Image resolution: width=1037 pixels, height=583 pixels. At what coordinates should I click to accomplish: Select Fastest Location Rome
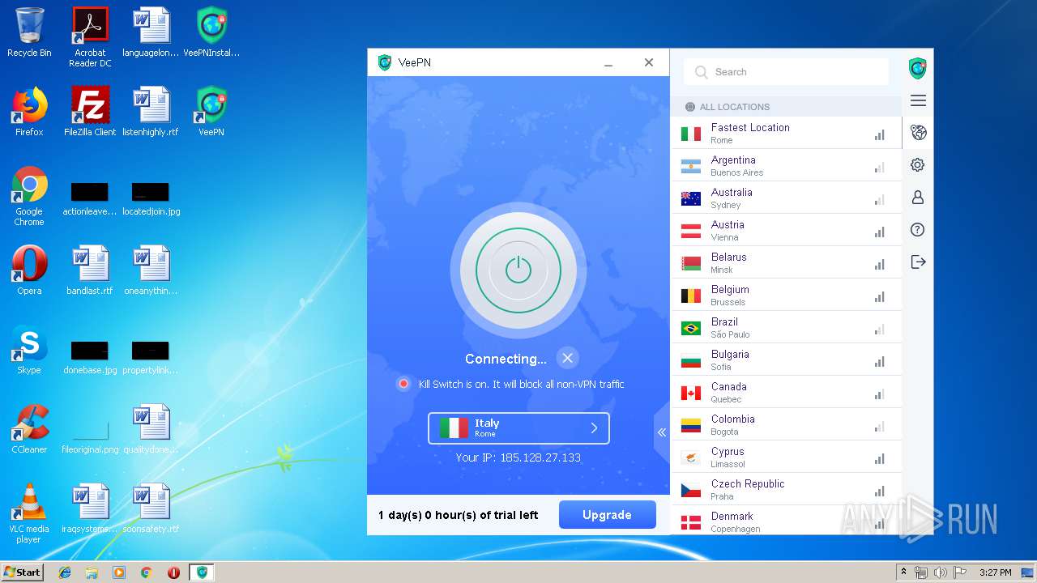click(786, 133)
